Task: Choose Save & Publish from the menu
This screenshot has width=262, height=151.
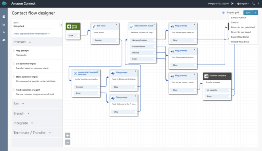Action: click(x=238, y=18)
